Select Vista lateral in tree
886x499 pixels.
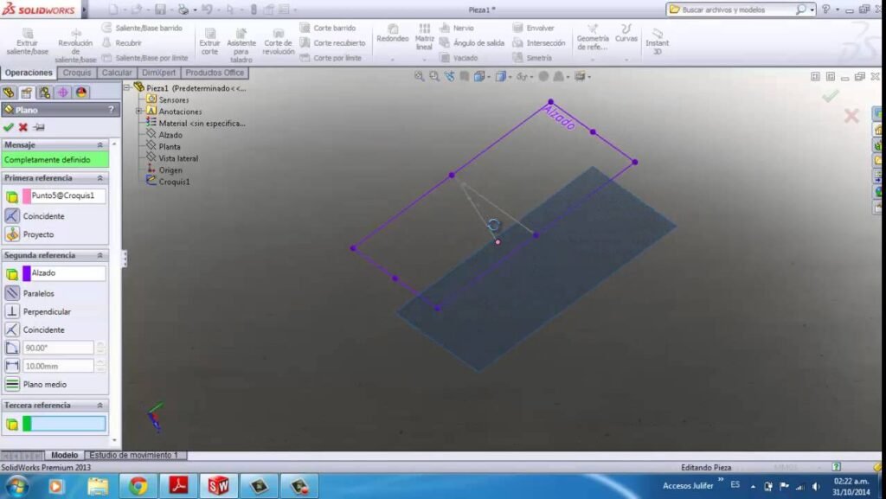point(178,158)
